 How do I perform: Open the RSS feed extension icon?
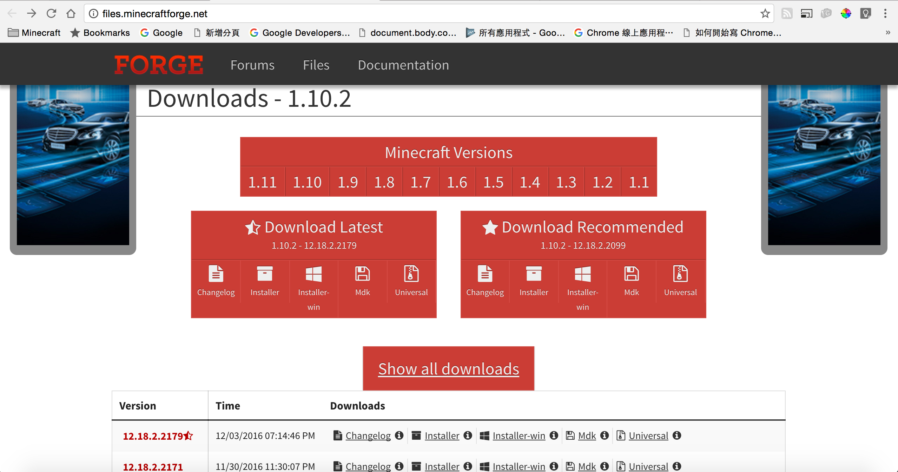787,14
